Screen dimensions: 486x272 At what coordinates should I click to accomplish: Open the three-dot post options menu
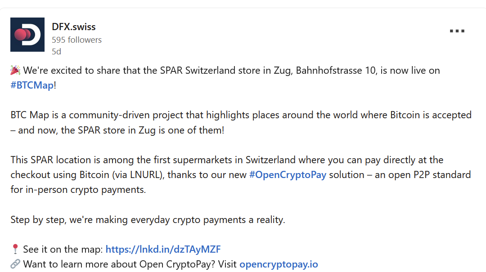(x=457, y=31)
